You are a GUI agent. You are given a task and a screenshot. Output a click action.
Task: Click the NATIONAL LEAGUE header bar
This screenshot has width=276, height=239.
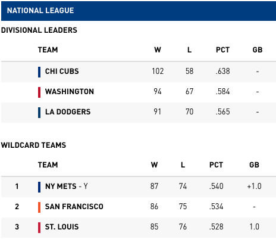coord(139,11)
